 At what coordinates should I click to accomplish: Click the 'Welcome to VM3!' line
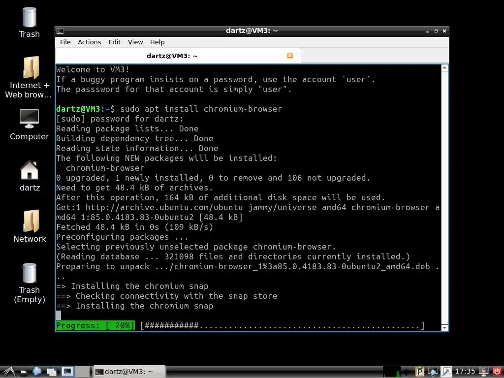(x=93, y=69)
